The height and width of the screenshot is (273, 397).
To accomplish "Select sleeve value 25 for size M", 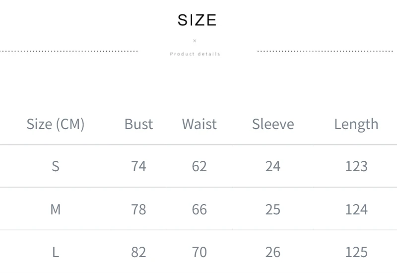I will 272,209.
